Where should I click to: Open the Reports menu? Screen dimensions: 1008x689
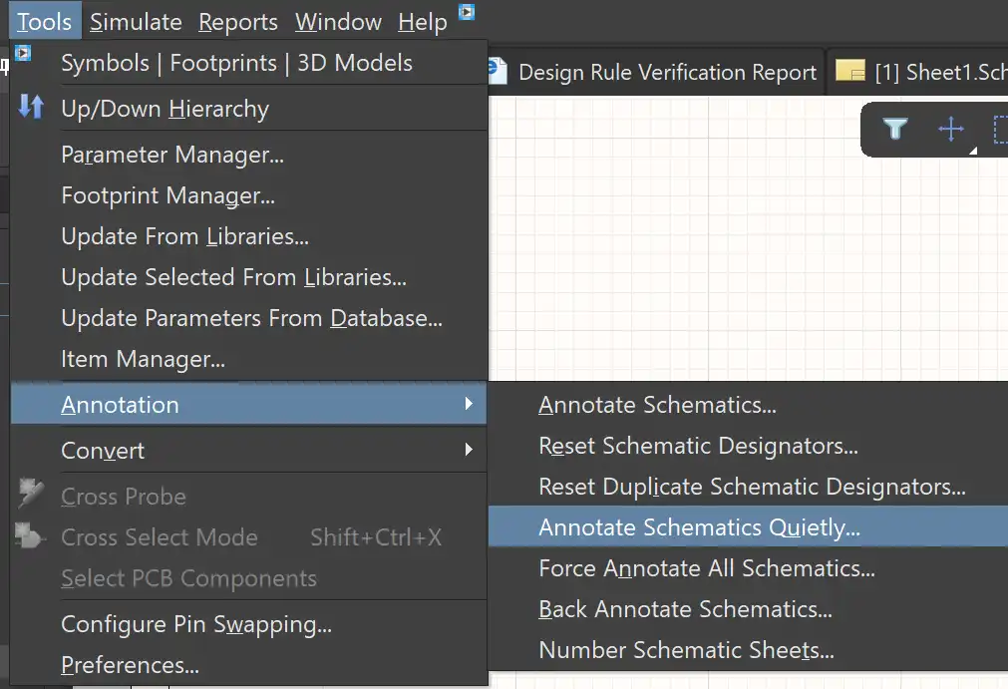tap(238, 22)
